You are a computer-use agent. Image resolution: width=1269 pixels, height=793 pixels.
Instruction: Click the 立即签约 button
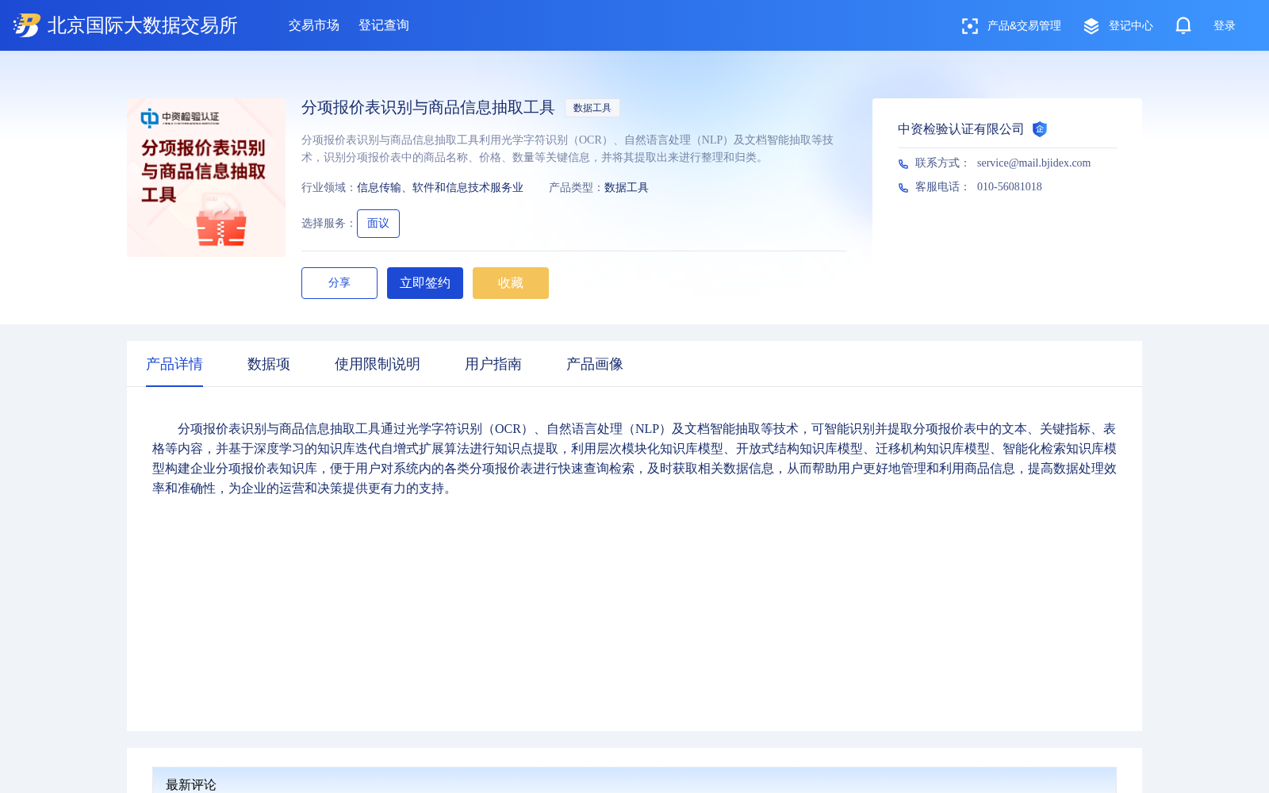tap(425, 283)
